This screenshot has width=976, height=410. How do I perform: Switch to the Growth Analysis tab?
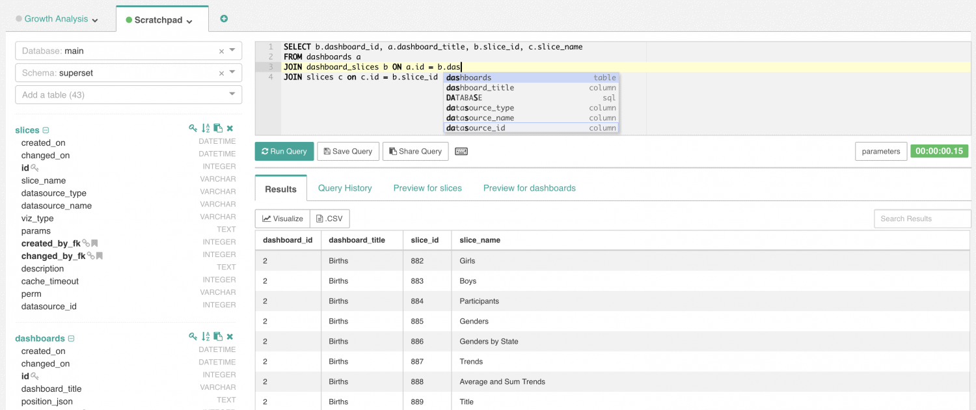[56, 19]
